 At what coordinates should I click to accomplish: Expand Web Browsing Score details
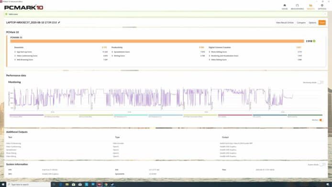(x=15, y=59)
